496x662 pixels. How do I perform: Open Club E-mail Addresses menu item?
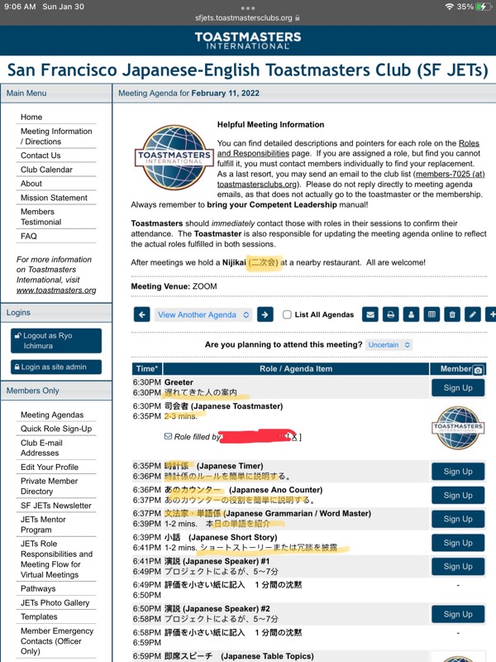pos(41,448)
